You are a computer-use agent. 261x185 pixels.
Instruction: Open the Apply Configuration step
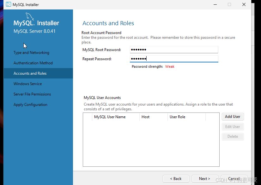click(x=30, y=105)
